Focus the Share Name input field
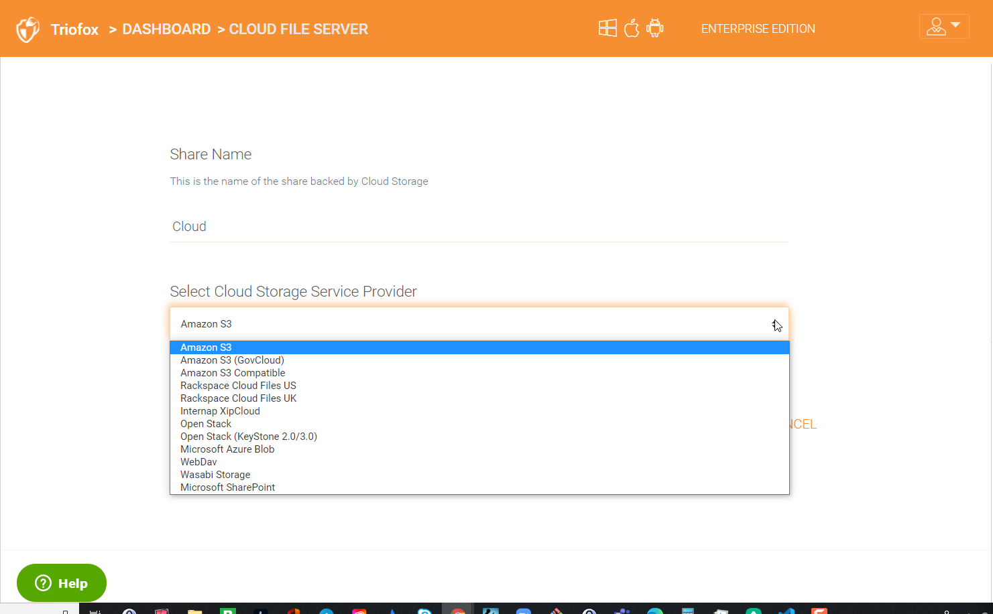This screenshot has height=614, width=993. [479, 226]
